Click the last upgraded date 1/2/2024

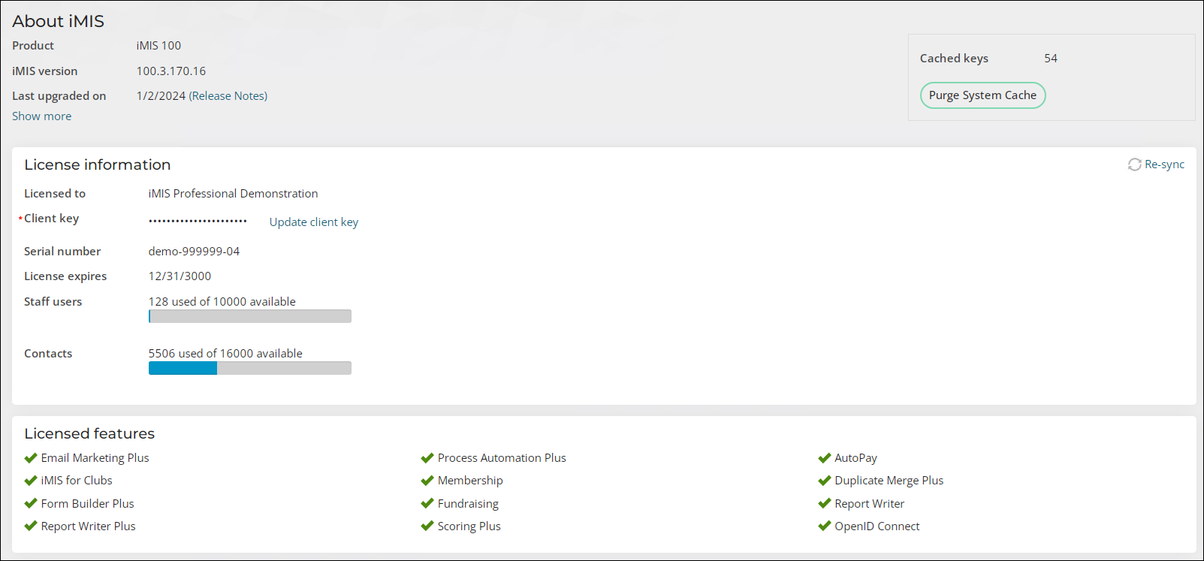click(161, 96)
